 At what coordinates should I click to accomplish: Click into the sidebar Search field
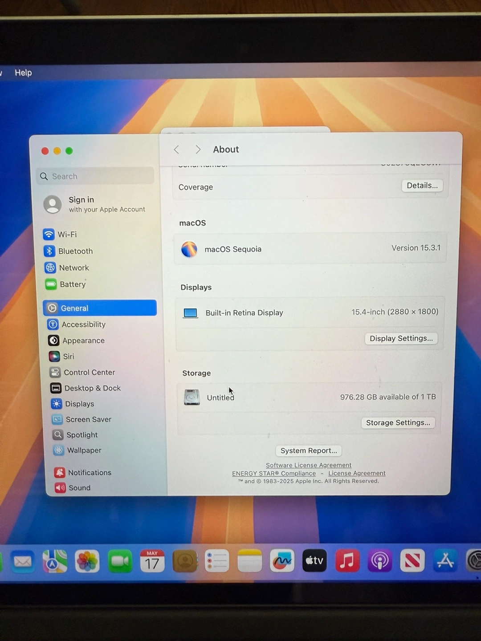[95, 176]
